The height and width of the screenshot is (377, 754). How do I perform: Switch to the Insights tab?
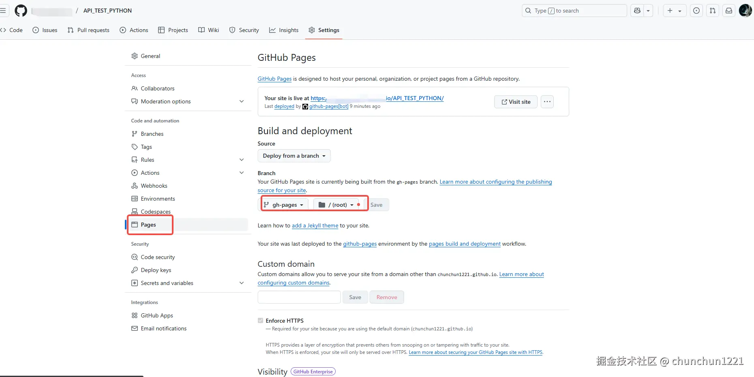(284, 30)
